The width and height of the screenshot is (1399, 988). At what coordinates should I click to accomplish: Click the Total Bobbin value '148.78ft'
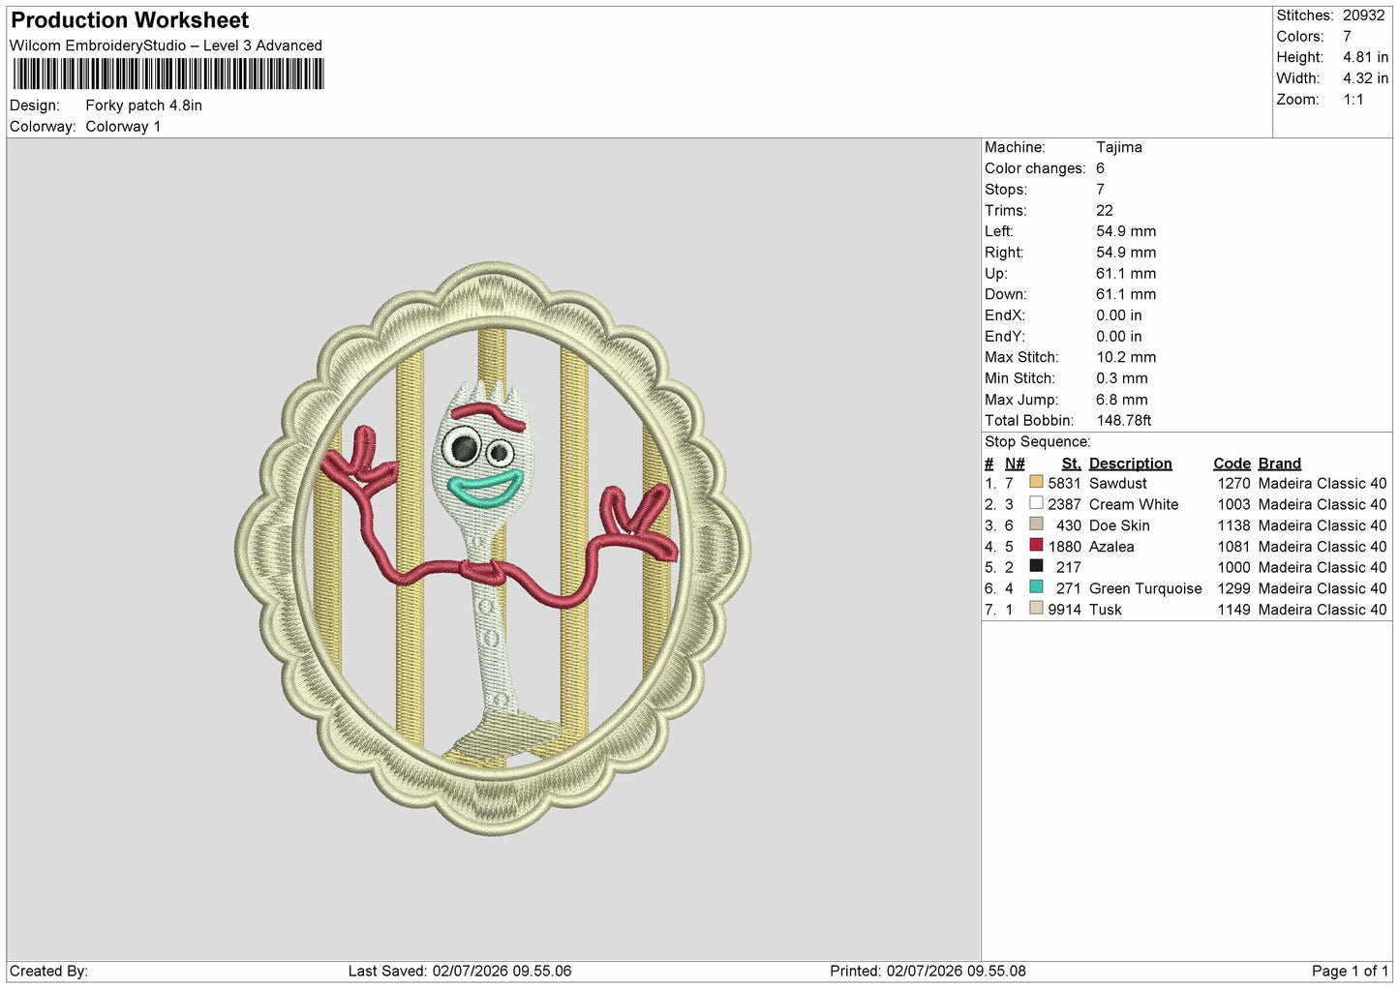pos(1123,421)
